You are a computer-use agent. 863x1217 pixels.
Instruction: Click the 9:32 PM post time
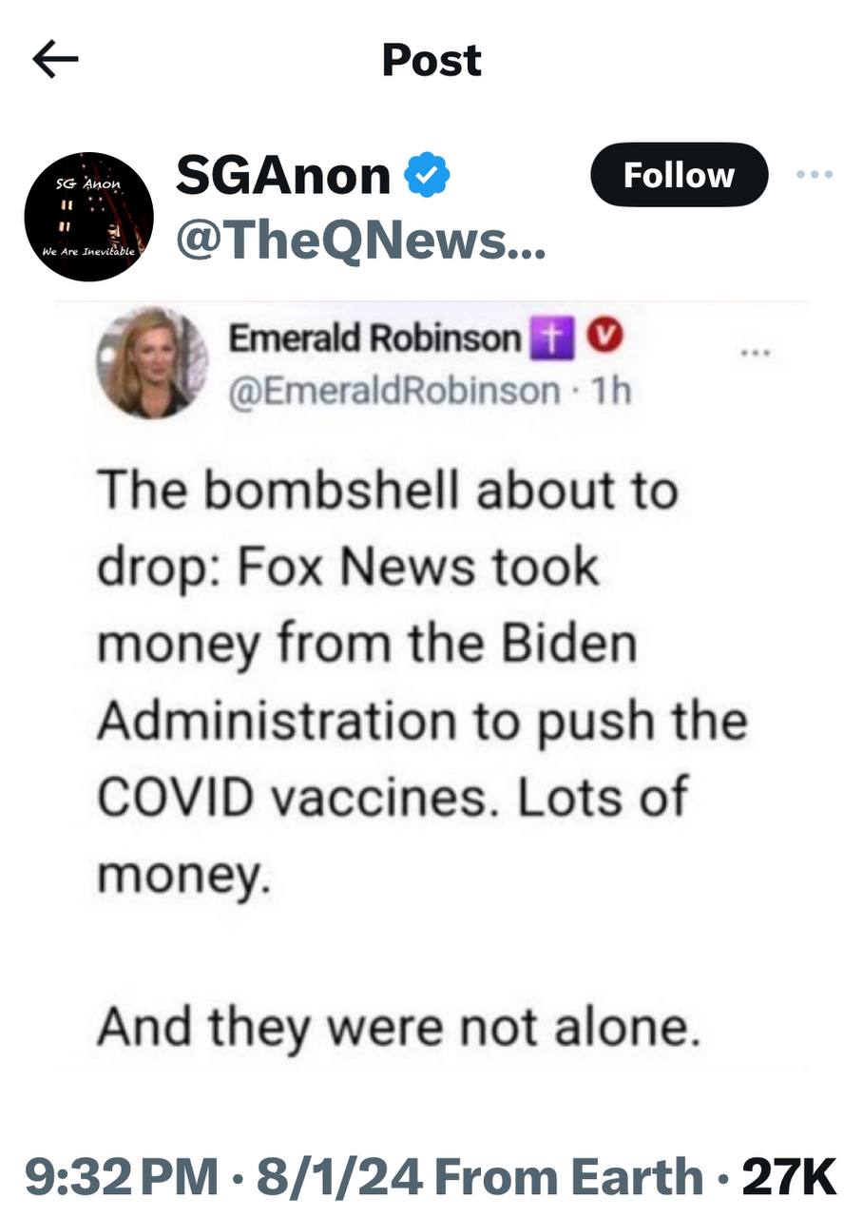point(120,1175)
